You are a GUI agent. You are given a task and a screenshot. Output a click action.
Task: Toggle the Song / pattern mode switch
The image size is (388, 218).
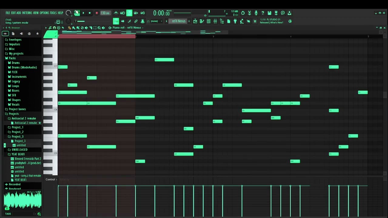(77, 13)
